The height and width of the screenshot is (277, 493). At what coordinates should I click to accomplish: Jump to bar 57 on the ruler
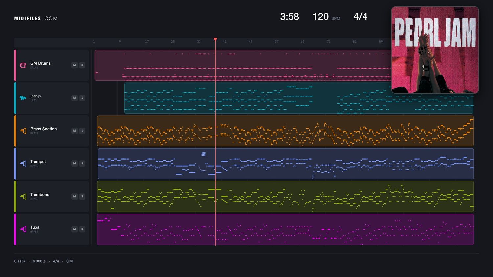pyautogui.click(x=277, y=42)
